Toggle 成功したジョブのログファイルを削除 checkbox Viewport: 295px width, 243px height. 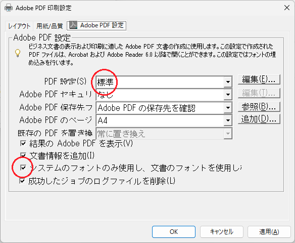[22, 181]
